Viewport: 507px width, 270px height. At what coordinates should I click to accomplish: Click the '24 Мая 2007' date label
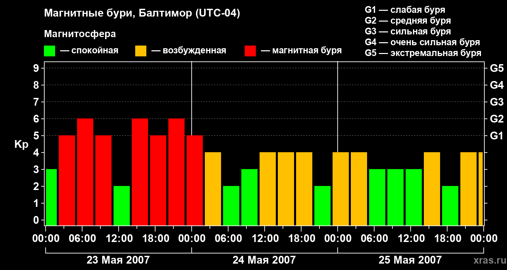(x=264, y=260)
